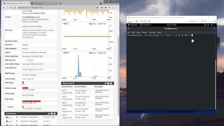The image size is (224, 126).
Task: Remove the Snort Alerts widget
Action: click(x=111, y=83)
